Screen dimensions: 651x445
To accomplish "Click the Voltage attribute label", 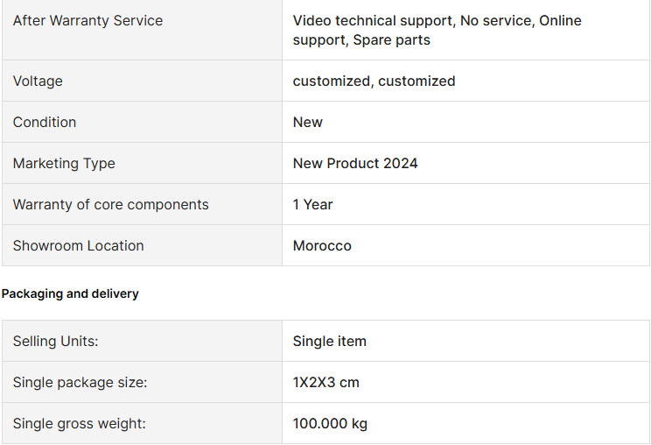I will coord(38,81).
